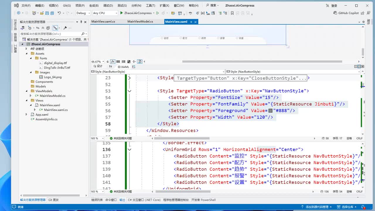Click 添加到源代码管理 in status bar
This screenshot has width=375, height=211.
tap(317, 207)
